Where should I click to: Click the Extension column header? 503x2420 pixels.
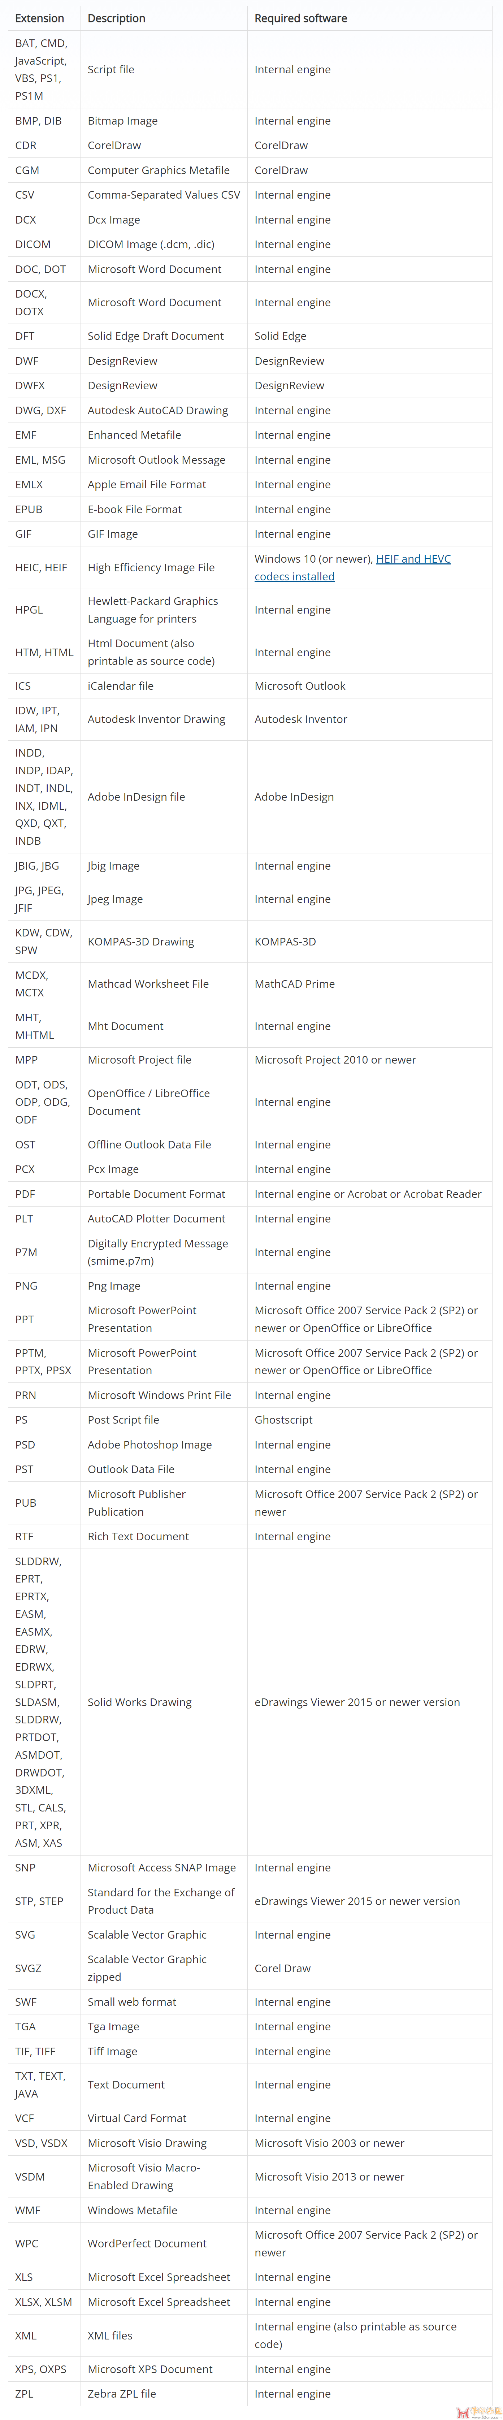click(39, 18)
